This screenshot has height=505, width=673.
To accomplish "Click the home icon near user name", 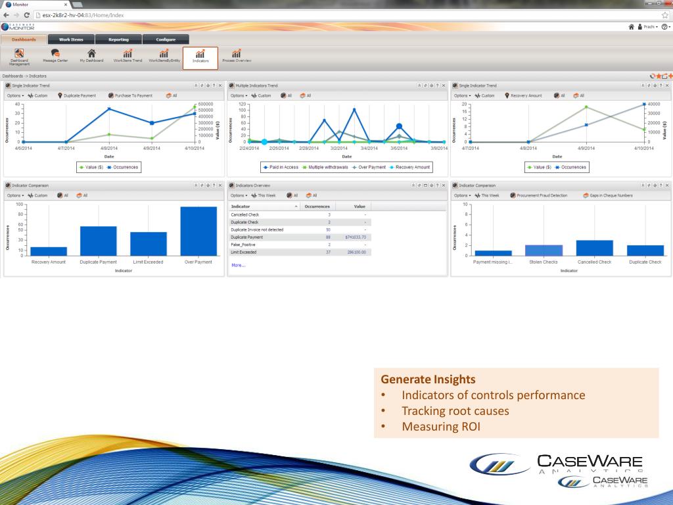I will click(631, 26).
